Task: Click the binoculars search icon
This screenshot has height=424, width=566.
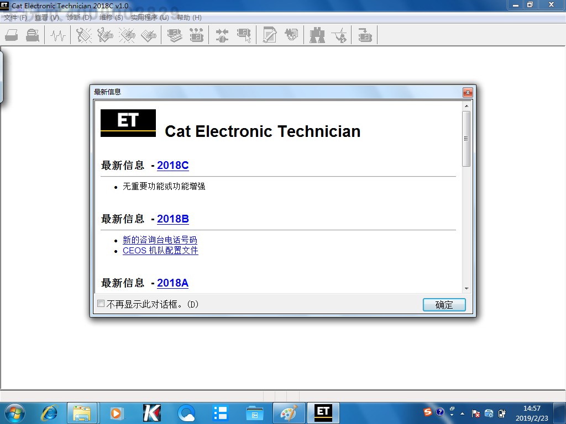Action: [x=317, y=35]
